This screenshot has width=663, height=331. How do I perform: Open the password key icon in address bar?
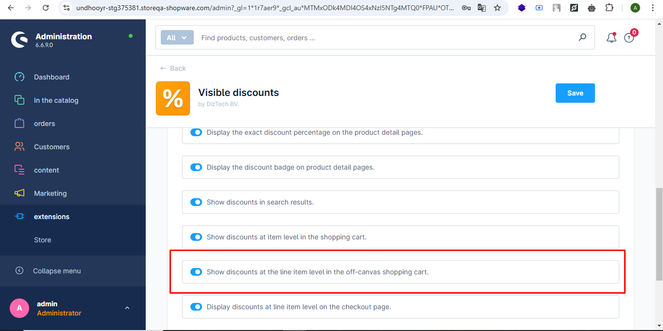coord(466,8)
